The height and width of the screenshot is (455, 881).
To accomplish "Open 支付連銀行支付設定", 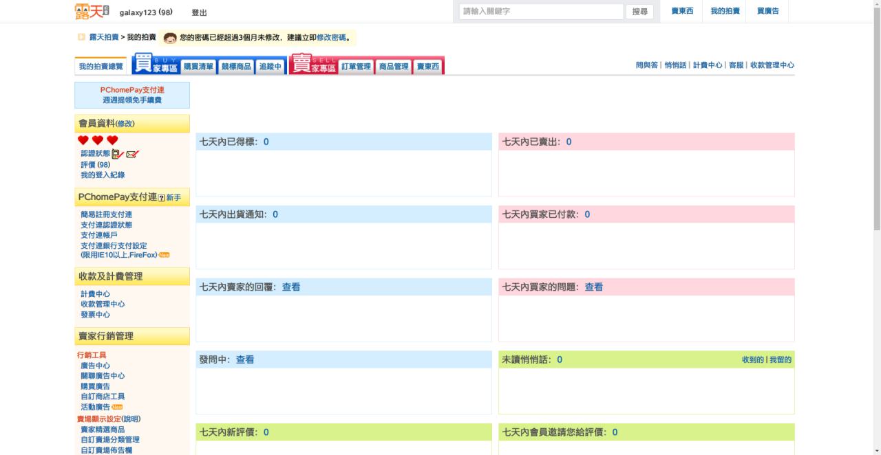I will (x=114, y=245).
